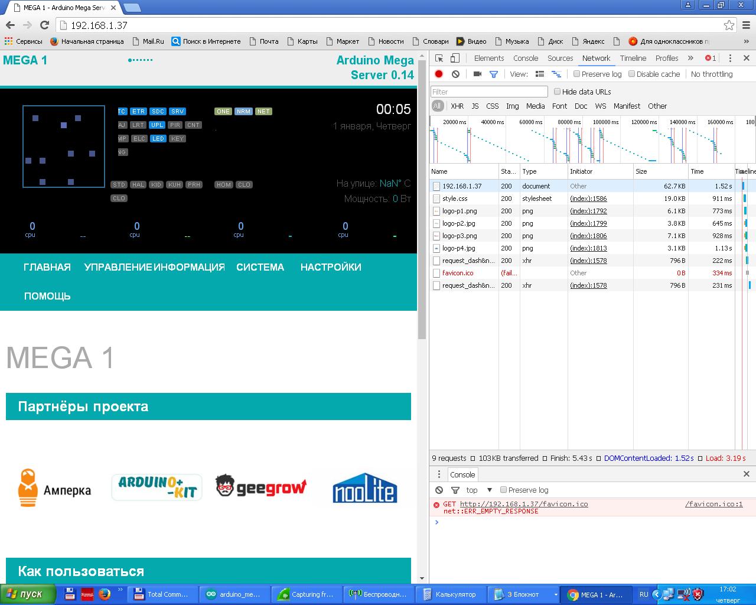The image size is (756, 605).
Task: Check Hide data URLs option
Action: (x=557, y=92)
